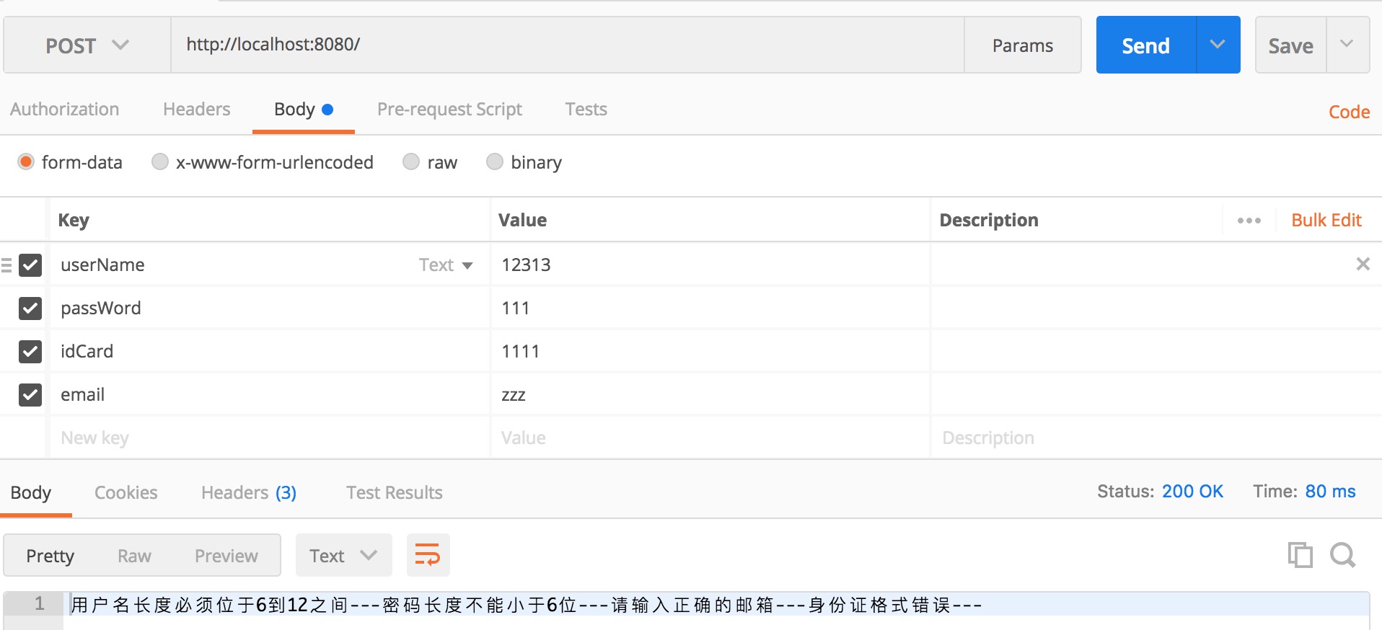Toggle line wrap icon in response toolbar
The width and height of the screenshot is (1382, 630).
click(x=428, y=555)
